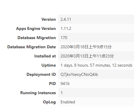Image resolution: width=134 pixels, height=109 pixels.
Task: Click the Version label
Action: point(49,19)
